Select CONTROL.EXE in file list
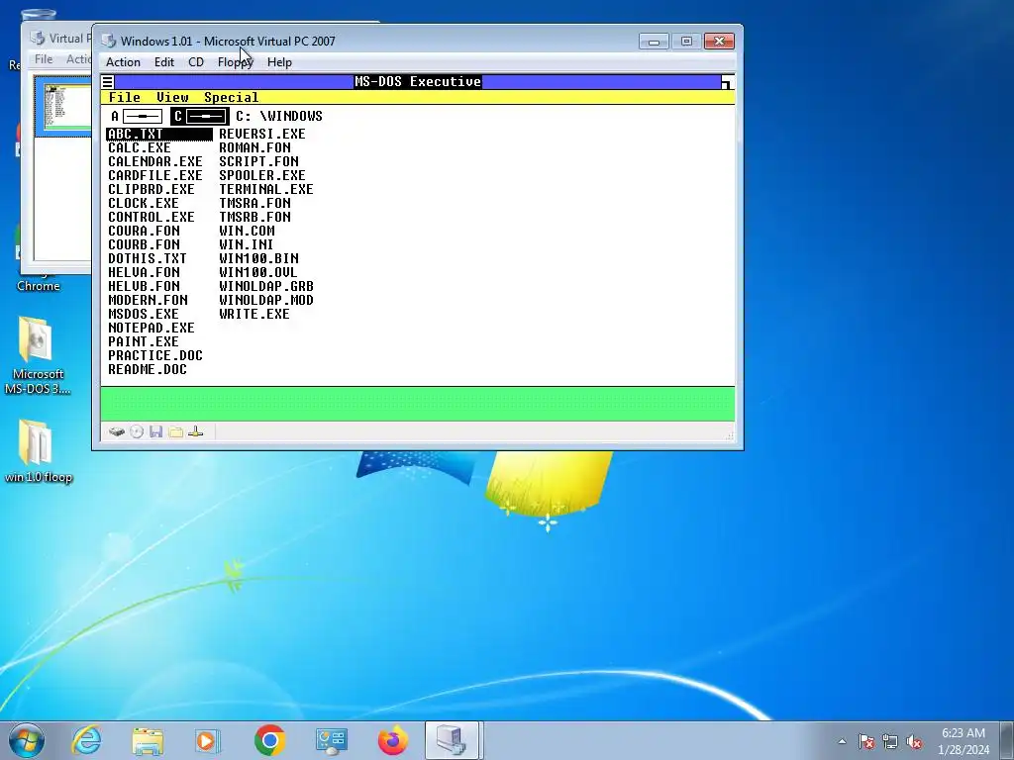 coord(152,217)
